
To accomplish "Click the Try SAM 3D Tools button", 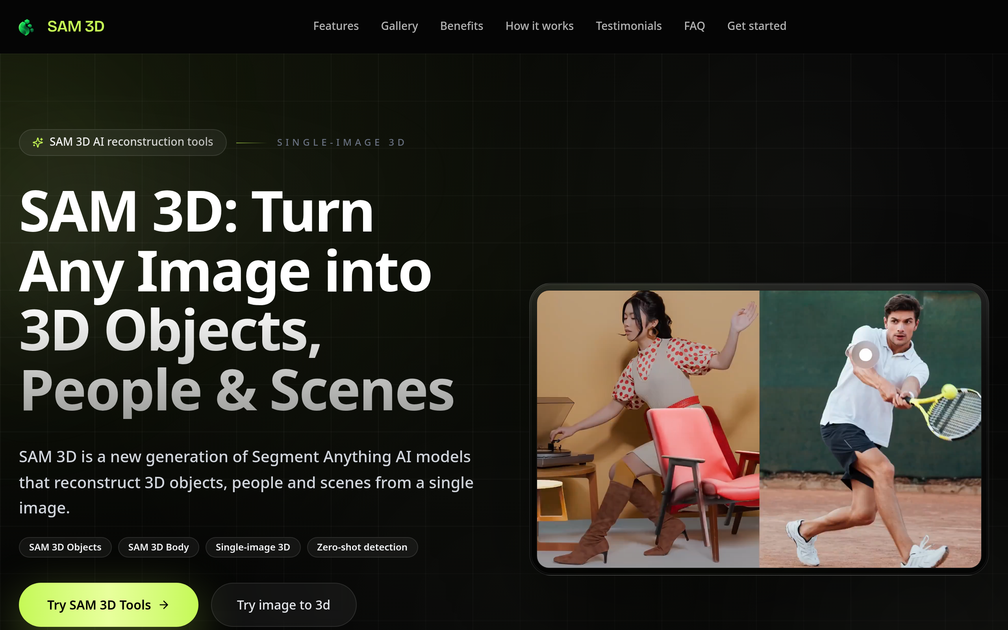I will 108,604.
